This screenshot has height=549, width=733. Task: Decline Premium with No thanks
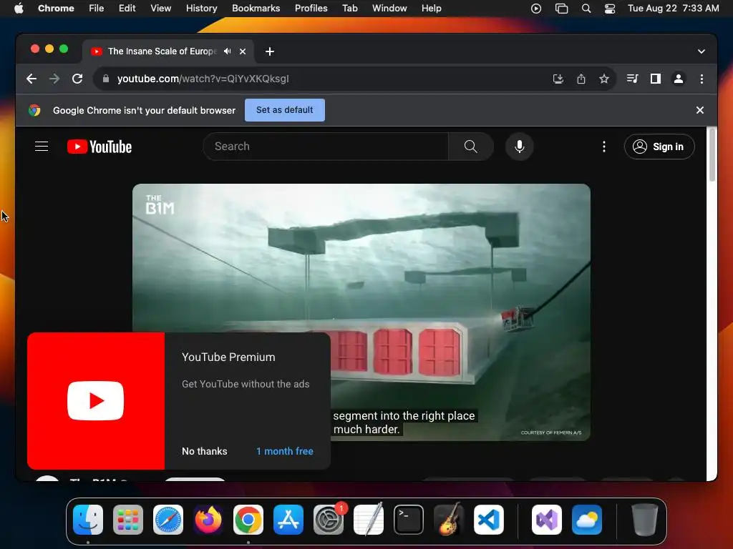pyautogui.click(x=205, y=452)
